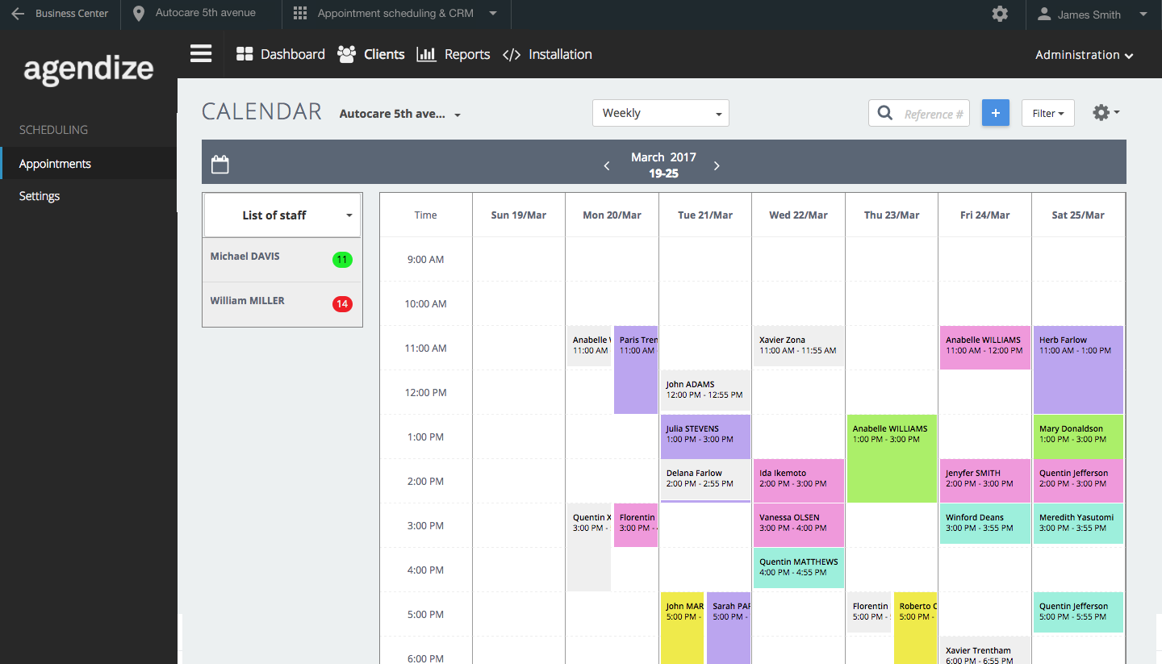Advance to next week arrow
This screenshot has width=1162, height=664.
click(x=717, y=166)
